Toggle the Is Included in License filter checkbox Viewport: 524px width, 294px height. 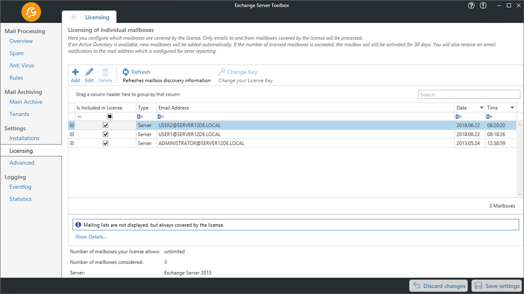click(110, 116)
